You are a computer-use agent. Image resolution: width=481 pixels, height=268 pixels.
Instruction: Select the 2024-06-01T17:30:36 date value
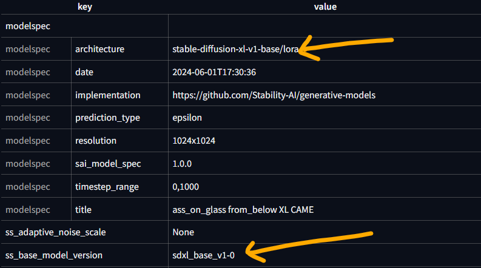pos(214,72)
